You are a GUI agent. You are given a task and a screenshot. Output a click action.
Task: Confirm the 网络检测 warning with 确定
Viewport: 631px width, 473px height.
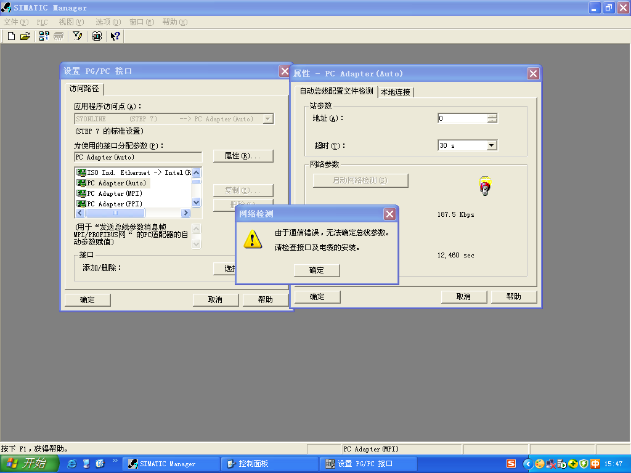317,270
